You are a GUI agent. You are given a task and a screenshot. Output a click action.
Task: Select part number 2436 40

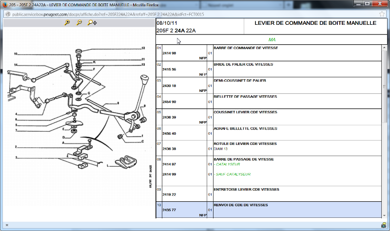[169, 133]
